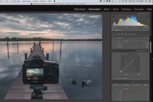Adjust the Sättigung presence slider handle
The height and width of the screenshot is (102, 153).
(131, 47)
